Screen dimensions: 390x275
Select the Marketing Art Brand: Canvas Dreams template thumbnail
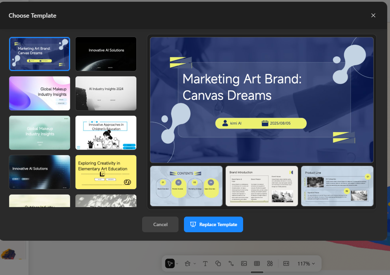pos(39,54)
